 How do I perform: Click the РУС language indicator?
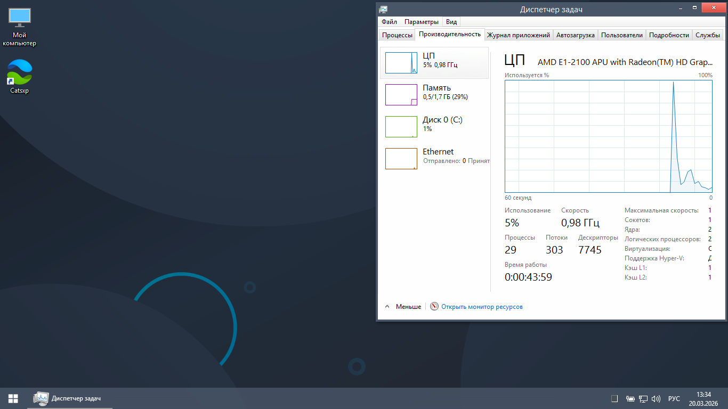(x=674, y=398)
